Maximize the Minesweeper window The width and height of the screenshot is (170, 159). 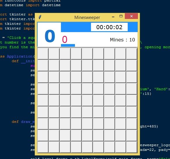point(121,16)
